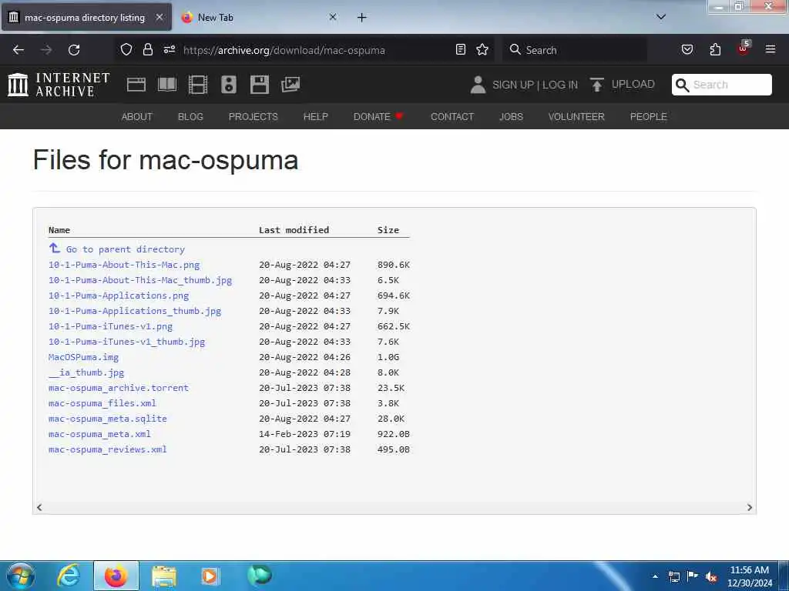Open Windows Explorer from the taskbar
789x591 pixels.
coord(164,576)
